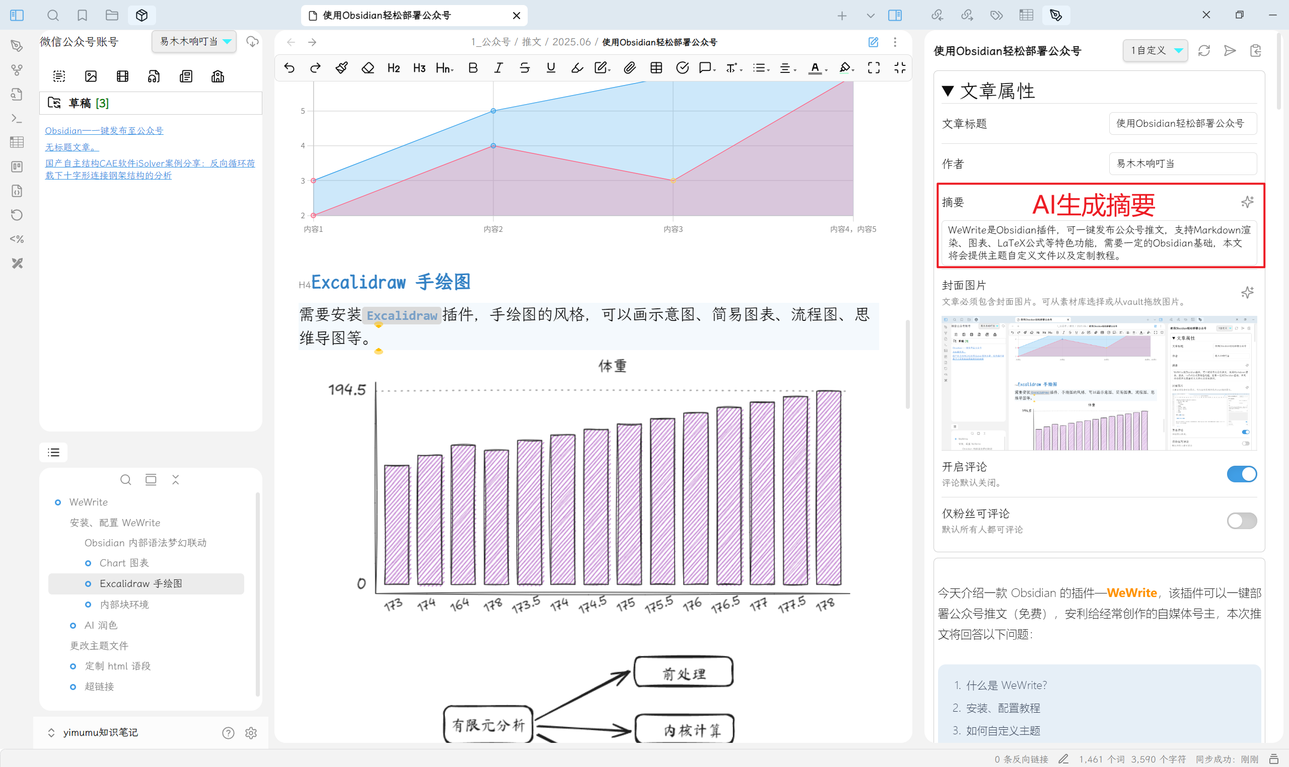
Task: Toggle the left sidebar panel
Action: [17, 15]
